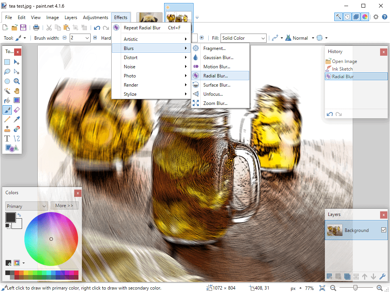390x293 pixels.
Task: Click the Undo arrow in main toolbar
Action: tap(97, 27)
